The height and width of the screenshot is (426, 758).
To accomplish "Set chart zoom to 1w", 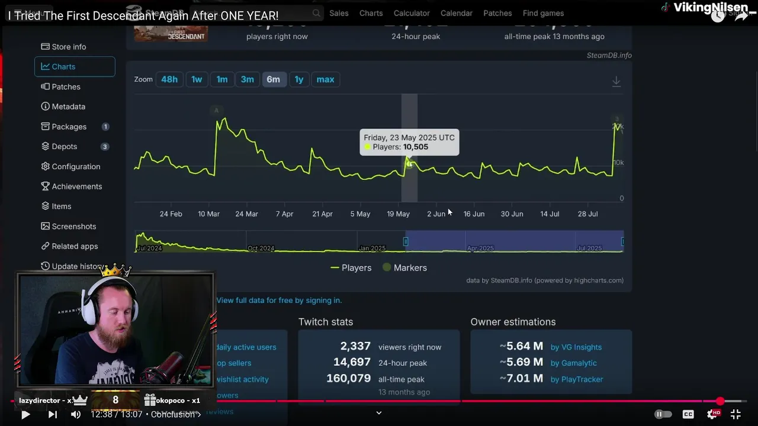I will pos(197,79).
